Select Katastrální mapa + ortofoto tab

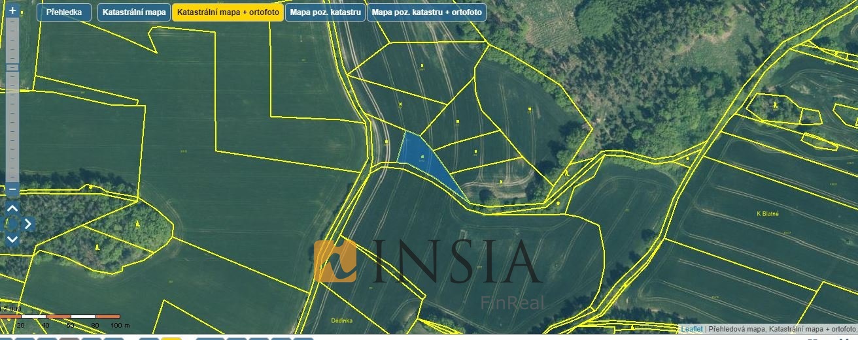coord(228,12)
